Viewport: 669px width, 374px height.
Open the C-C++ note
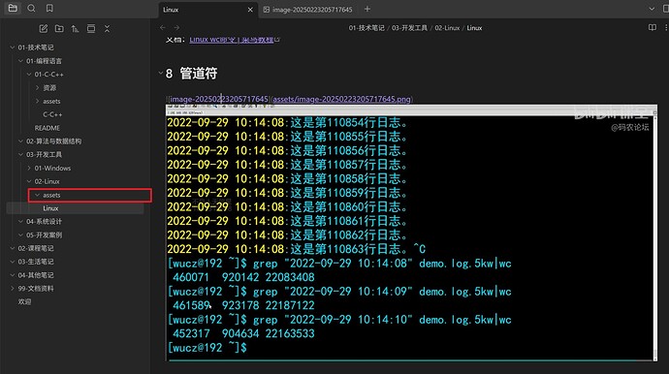pos(52,114)
